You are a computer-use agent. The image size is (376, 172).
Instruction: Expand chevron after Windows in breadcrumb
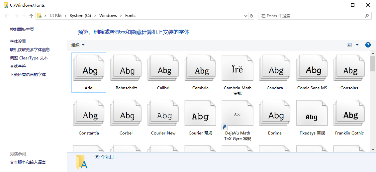point(121,16)
